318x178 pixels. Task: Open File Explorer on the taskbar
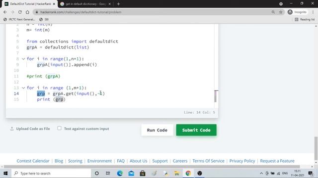177,173
